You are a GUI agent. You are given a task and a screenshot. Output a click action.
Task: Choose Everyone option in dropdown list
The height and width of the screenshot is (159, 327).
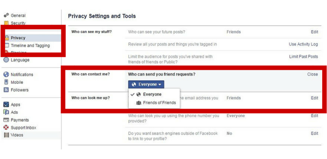click(x=152, y=95)
